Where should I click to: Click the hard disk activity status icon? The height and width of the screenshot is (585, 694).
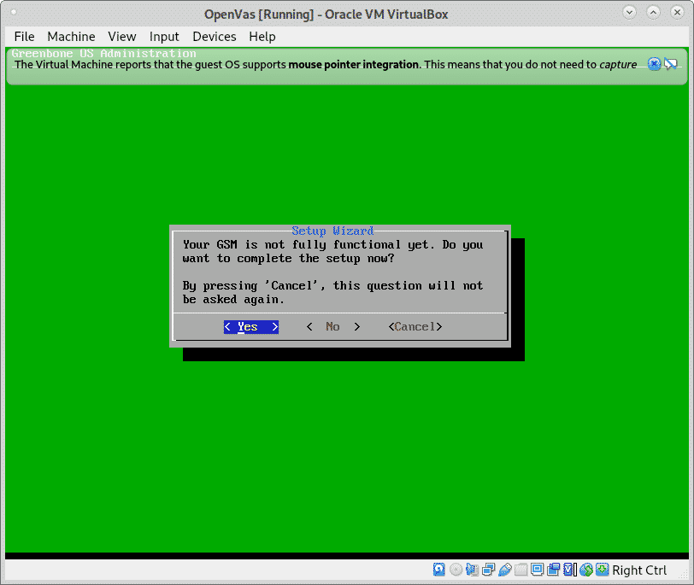(x=438, y=570)
